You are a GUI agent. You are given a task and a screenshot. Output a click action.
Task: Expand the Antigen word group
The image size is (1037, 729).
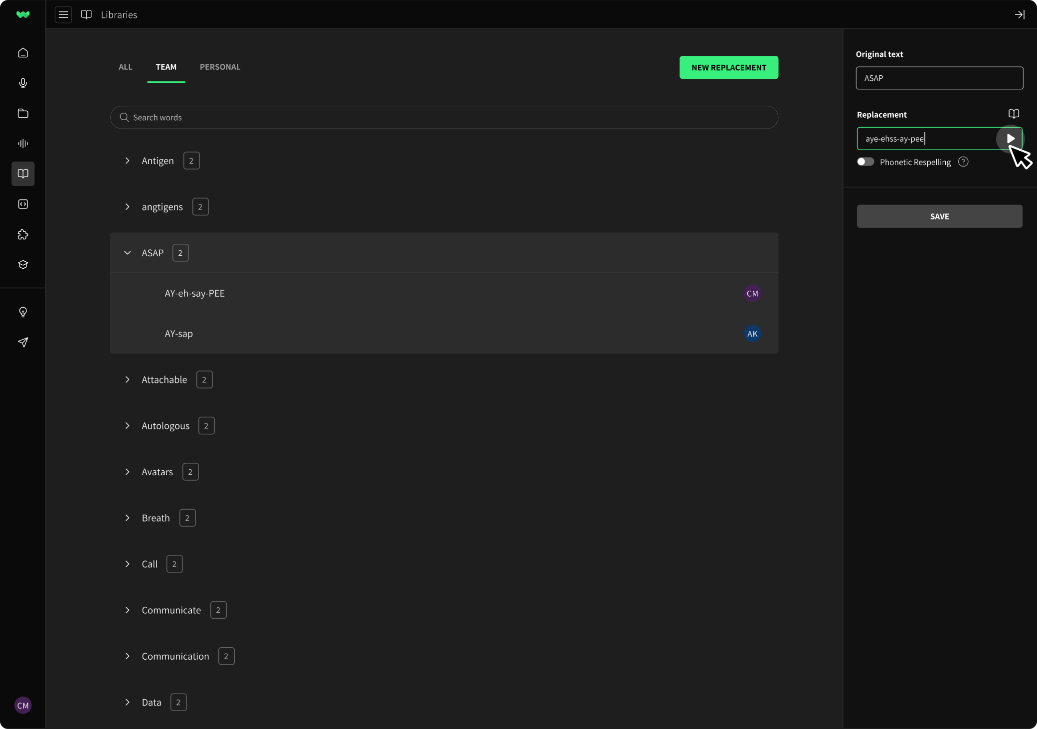coord(127,160)
